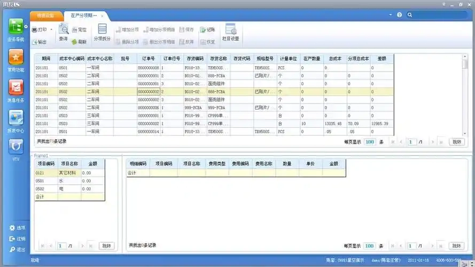Open the UTU sidebar icon
Viewport: 475px width, 267px height.
15,147
